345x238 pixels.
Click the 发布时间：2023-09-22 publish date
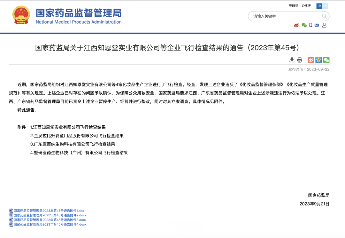coord(309,70)
